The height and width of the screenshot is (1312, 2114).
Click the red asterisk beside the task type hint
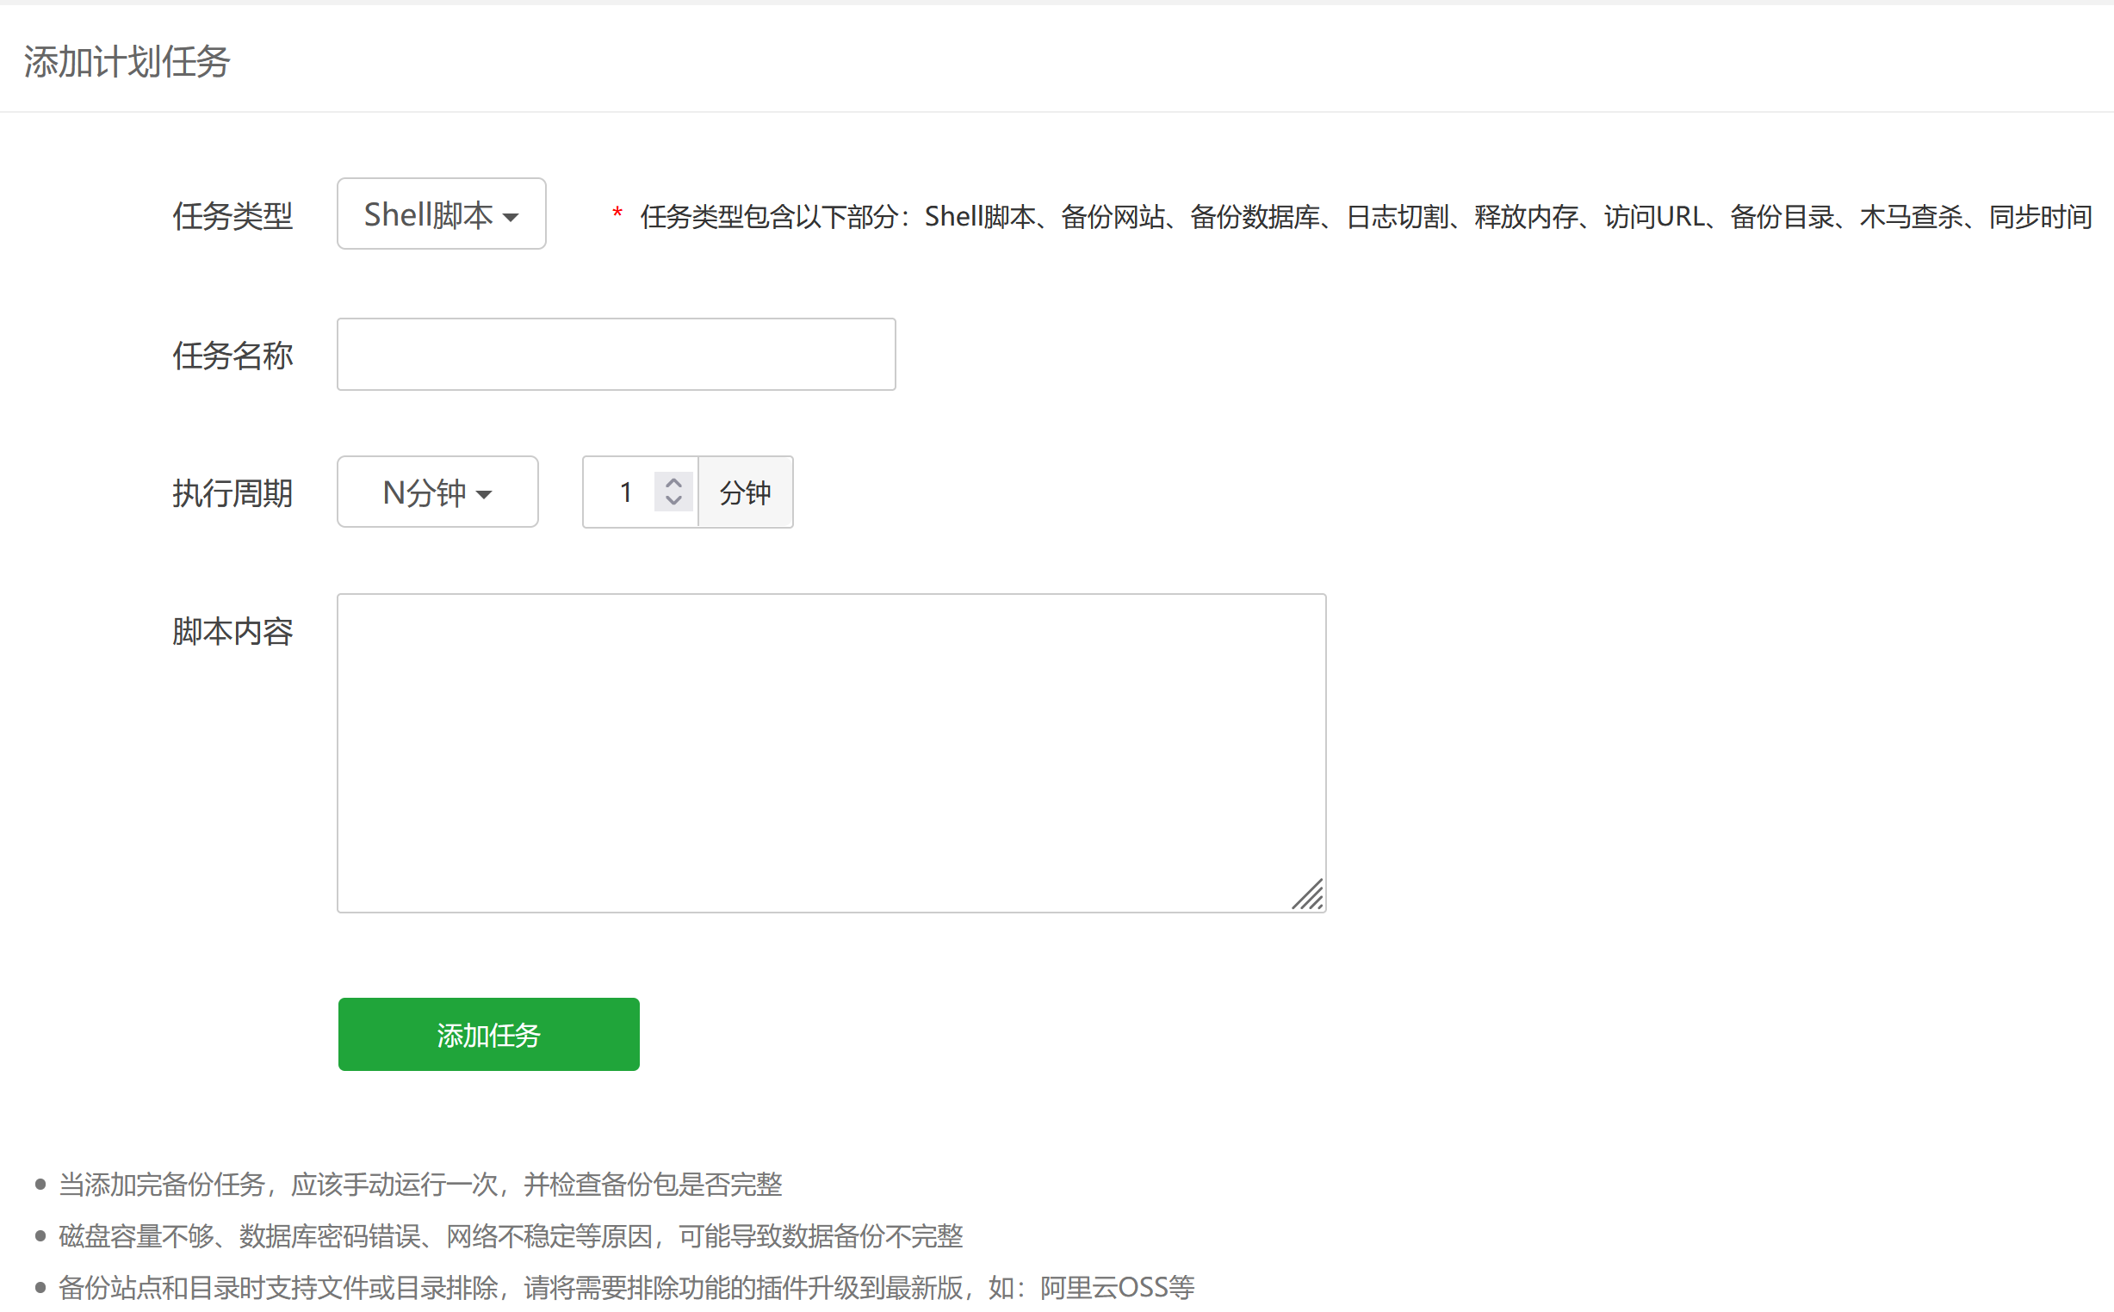point(617,211)
